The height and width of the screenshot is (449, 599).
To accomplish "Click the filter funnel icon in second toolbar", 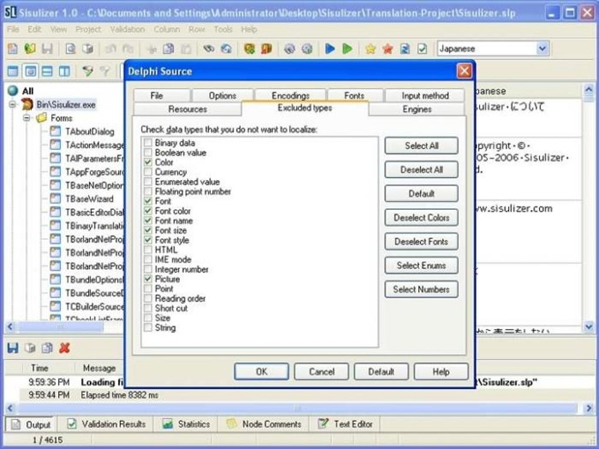I will [88, 71].
